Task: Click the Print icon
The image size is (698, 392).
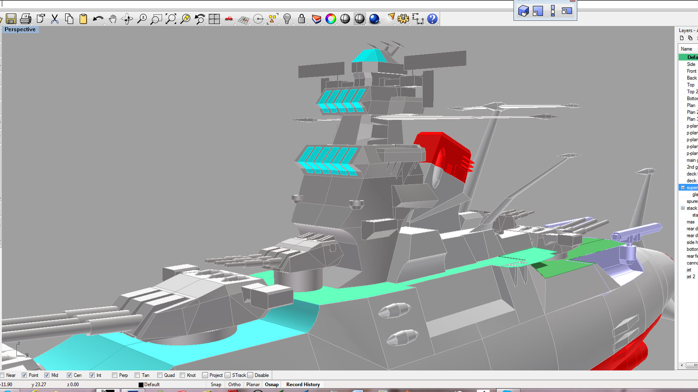Action: coord(26,19)
